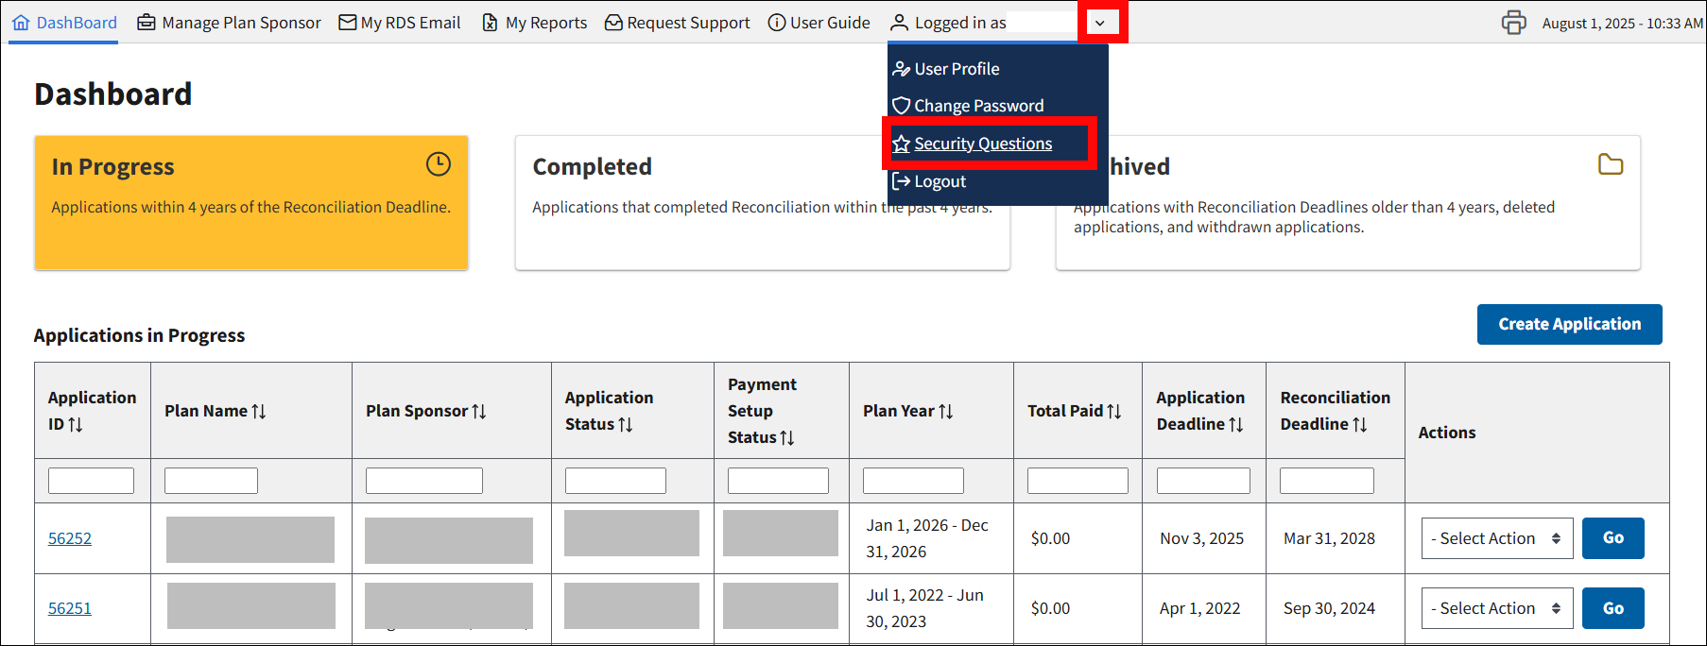The width and height of the screenshot is (1707, 646).
Task: Open Select Action dropdown for application 56251
Action: [1496, 608]
